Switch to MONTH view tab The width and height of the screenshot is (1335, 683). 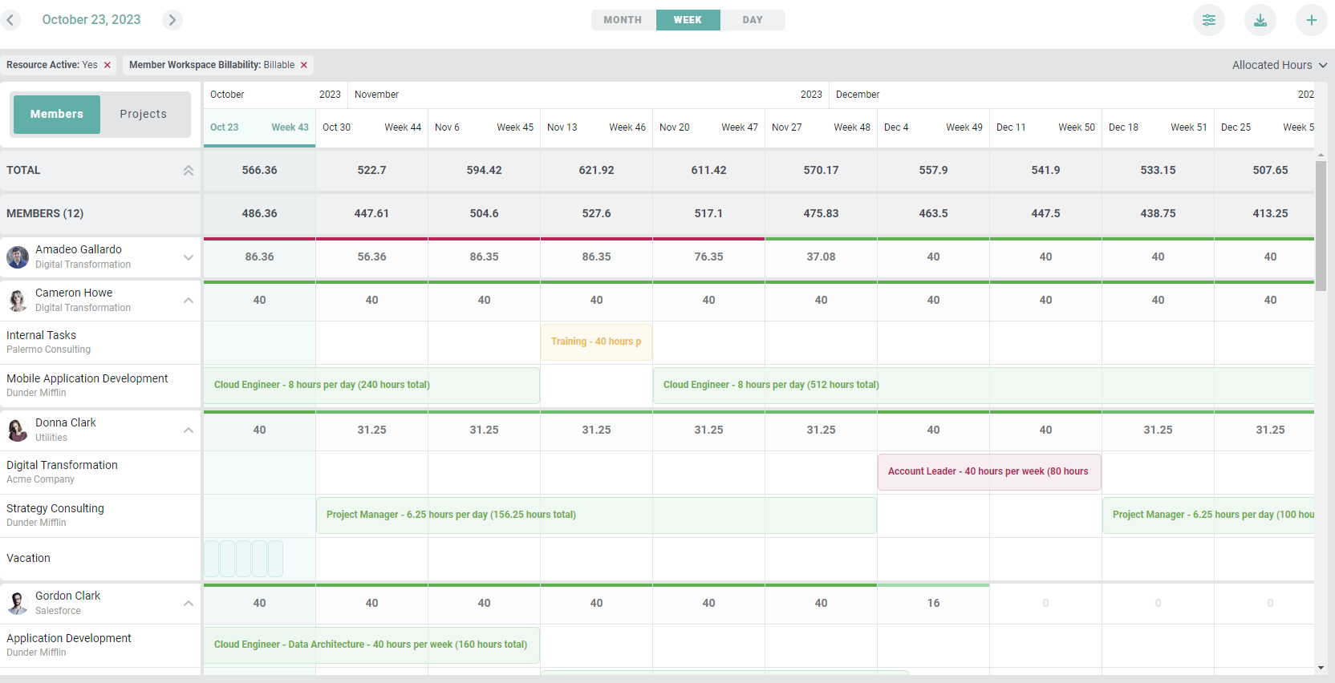click(x=623, y=20)
